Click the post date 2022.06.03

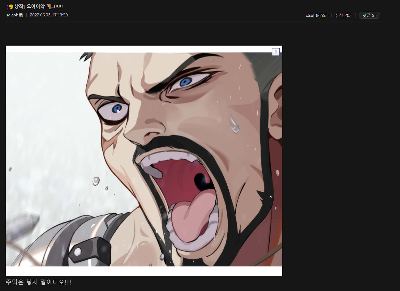40,15
